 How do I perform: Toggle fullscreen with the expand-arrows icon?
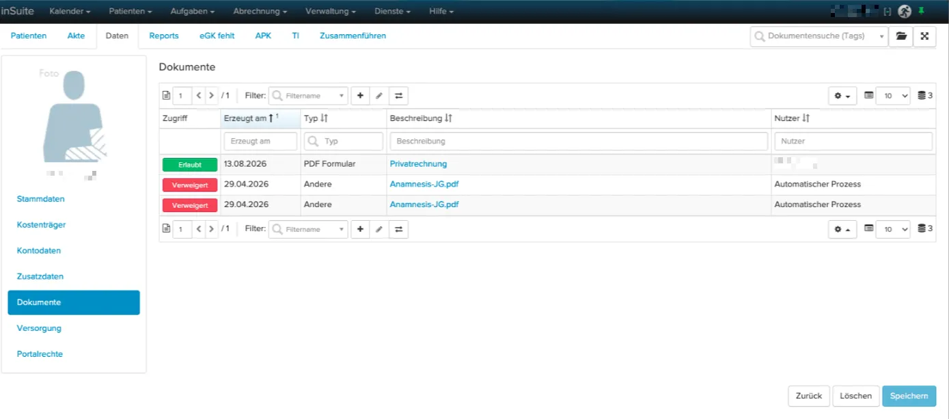(924, 36)
